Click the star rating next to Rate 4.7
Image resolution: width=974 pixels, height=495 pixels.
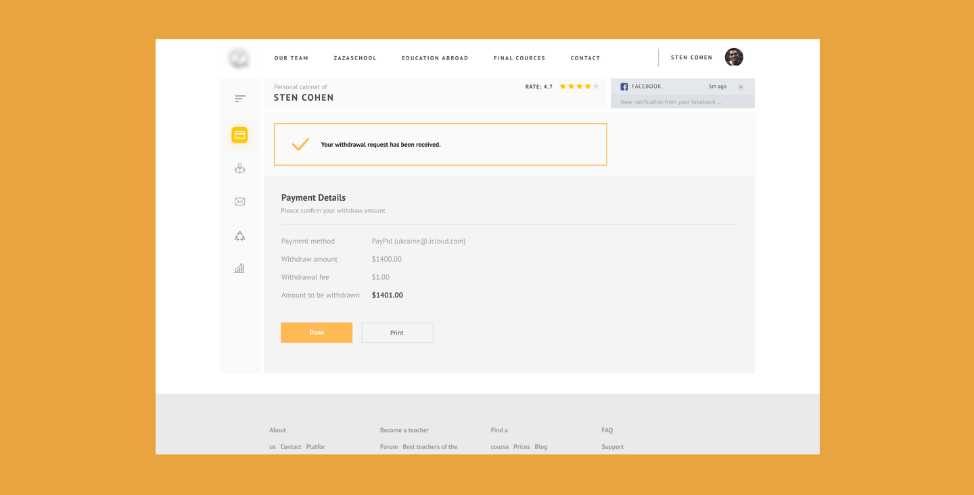tap(579, 87)
